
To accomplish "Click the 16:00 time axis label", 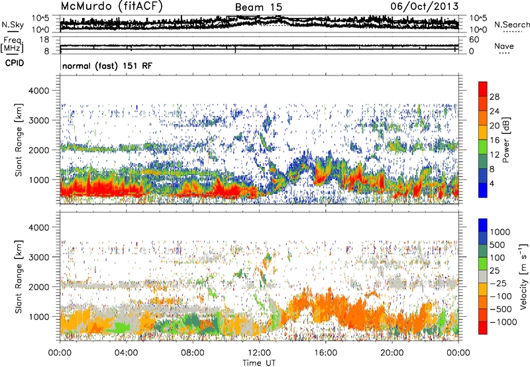I will pyautogui.click(x=325, y=353).
